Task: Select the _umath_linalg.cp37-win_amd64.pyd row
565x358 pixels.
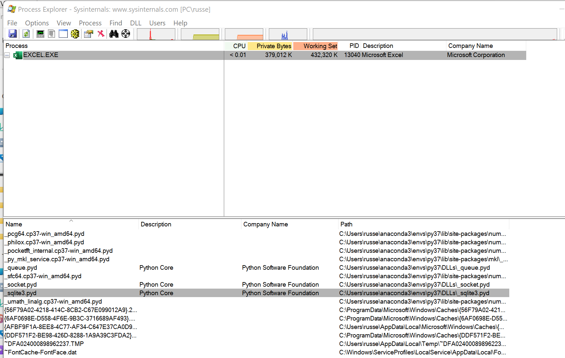Action: tap(256, 302)
